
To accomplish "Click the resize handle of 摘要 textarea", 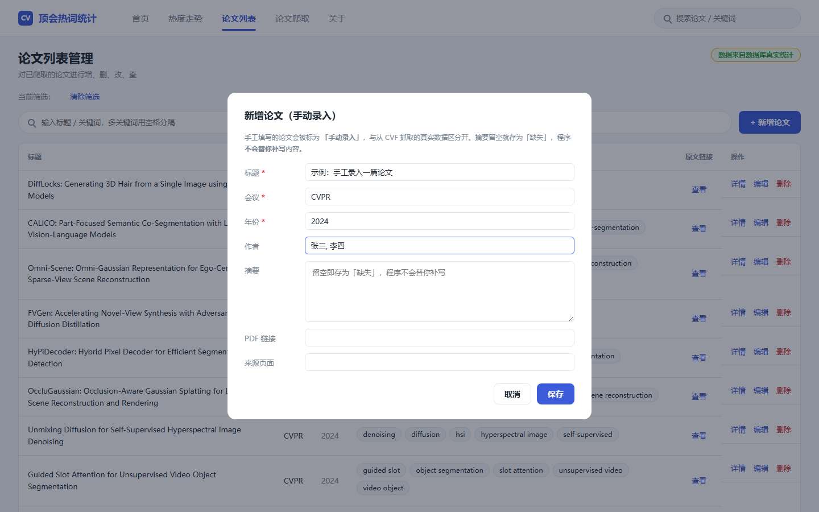I will pyautogui.click(x=570, y=318).
